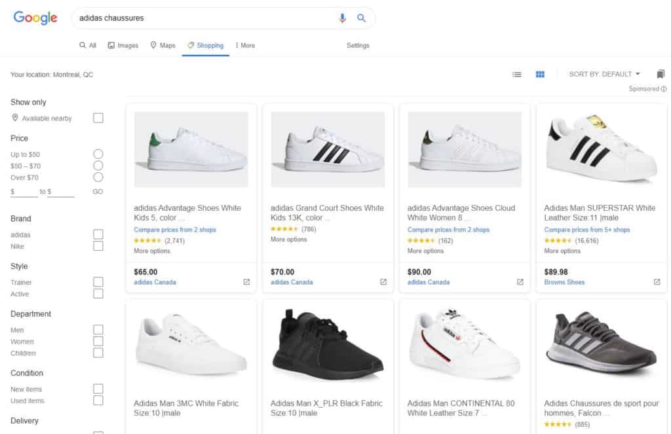
Task: Select Up to $50 price option
Action: pos(98,154)
